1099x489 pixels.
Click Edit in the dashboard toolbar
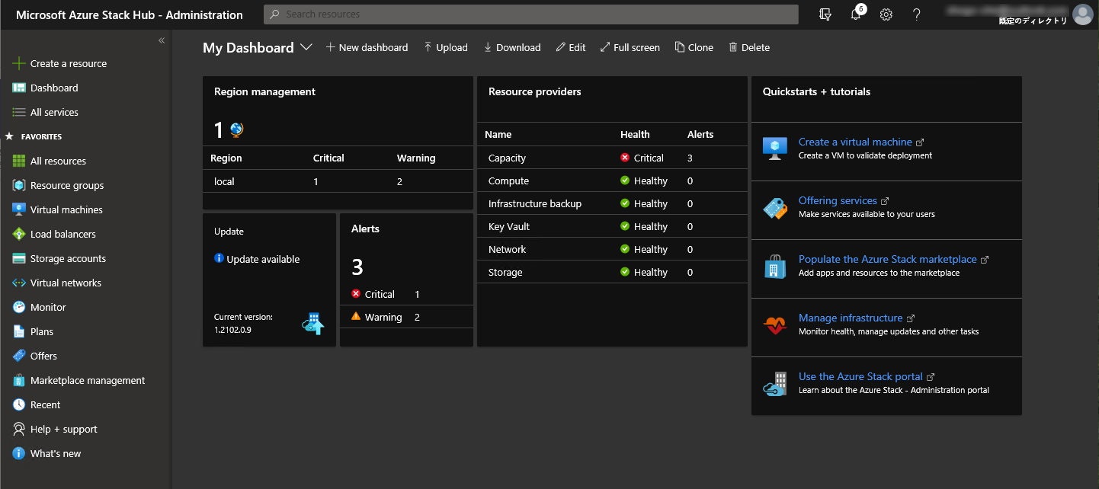(x=571, y=47)
